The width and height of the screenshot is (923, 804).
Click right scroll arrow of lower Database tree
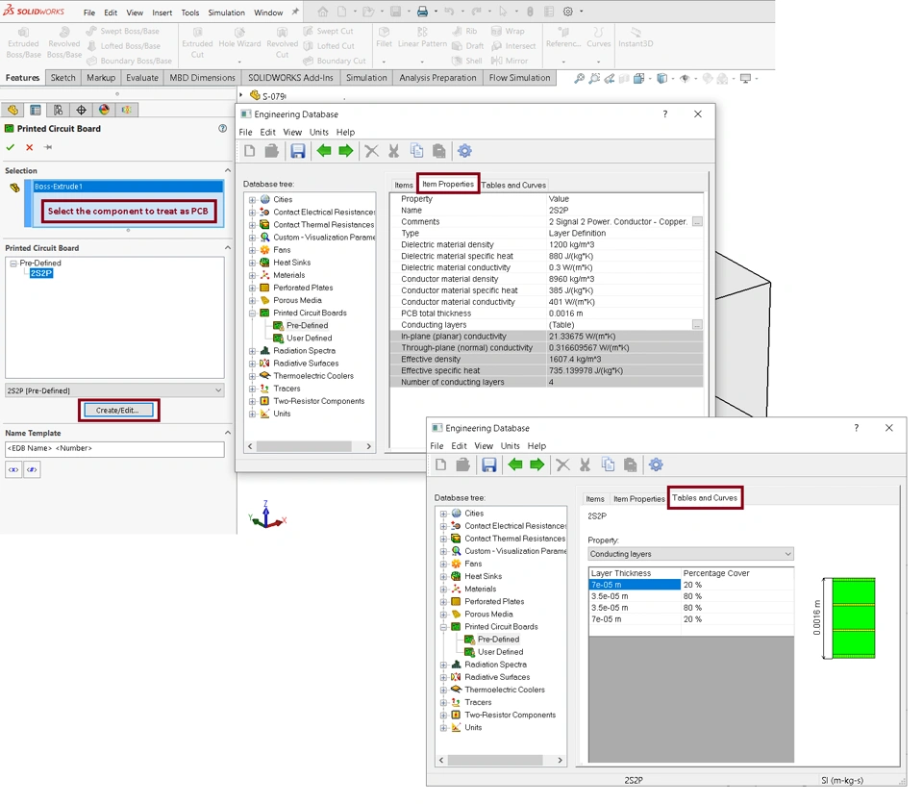(560, 761)
